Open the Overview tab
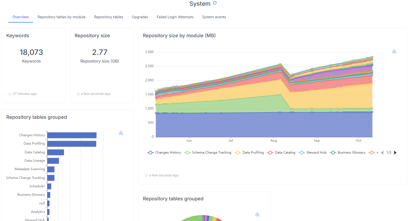Viewport: 408px width, 221px height. 21,17
